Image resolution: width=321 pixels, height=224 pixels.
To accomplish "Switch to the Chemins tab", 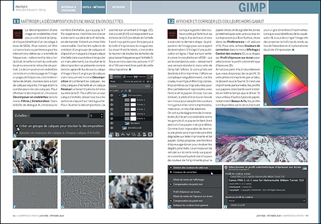I will 140,77.
